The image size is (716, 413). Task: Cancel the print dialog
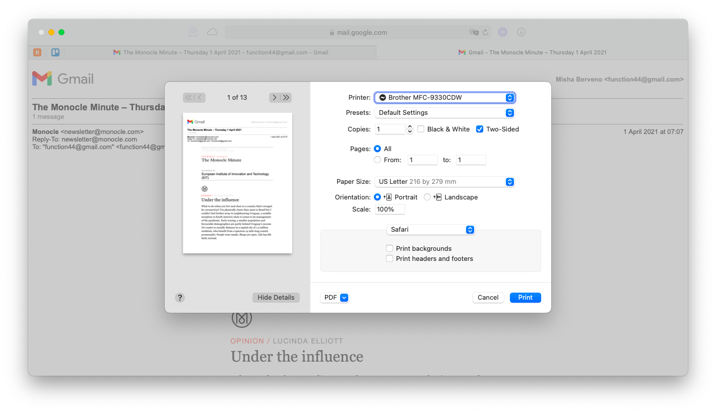pos(488,297)
